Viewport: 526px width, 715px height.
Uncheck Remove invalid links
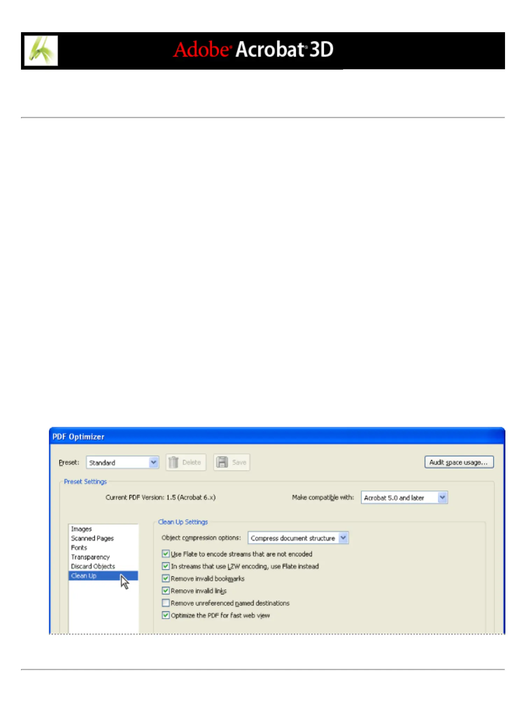pos(166,590)
